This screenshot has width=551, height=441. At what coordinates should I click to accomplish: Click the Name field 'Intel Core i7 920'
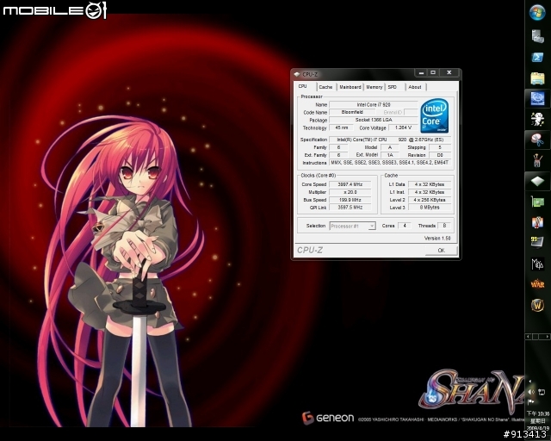[x=373, y=105]
